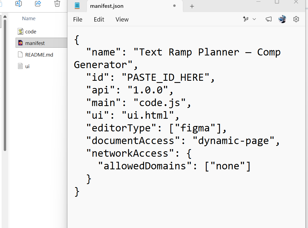Open the View menu
Image resolution: width=308 pixels, height=228 pixels.
click(x=122, y=19)
